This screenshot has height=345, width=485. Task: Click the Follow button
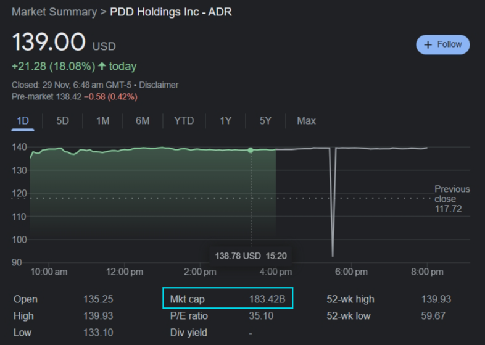click(x=442, y=44)
